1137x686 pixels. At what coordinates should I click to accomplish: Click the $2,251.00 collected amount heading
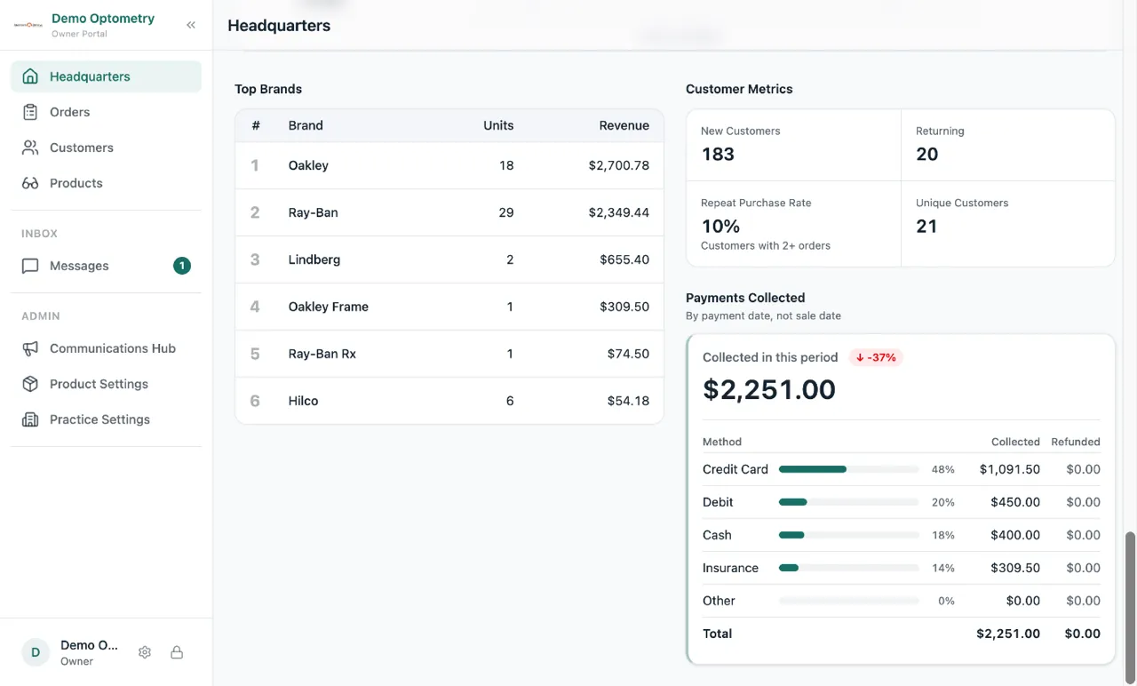coord(769,389)
